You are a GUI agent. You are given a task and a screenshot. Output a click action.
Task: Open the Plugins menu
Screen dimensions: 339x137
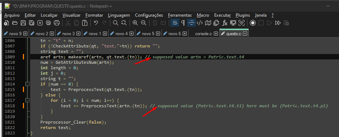click(x=243, y=15)
